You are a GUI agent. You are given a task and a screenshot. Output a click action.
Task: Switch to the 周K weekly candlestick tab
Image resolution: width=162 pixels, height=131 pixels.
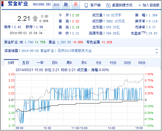click(x=69, y=62)
